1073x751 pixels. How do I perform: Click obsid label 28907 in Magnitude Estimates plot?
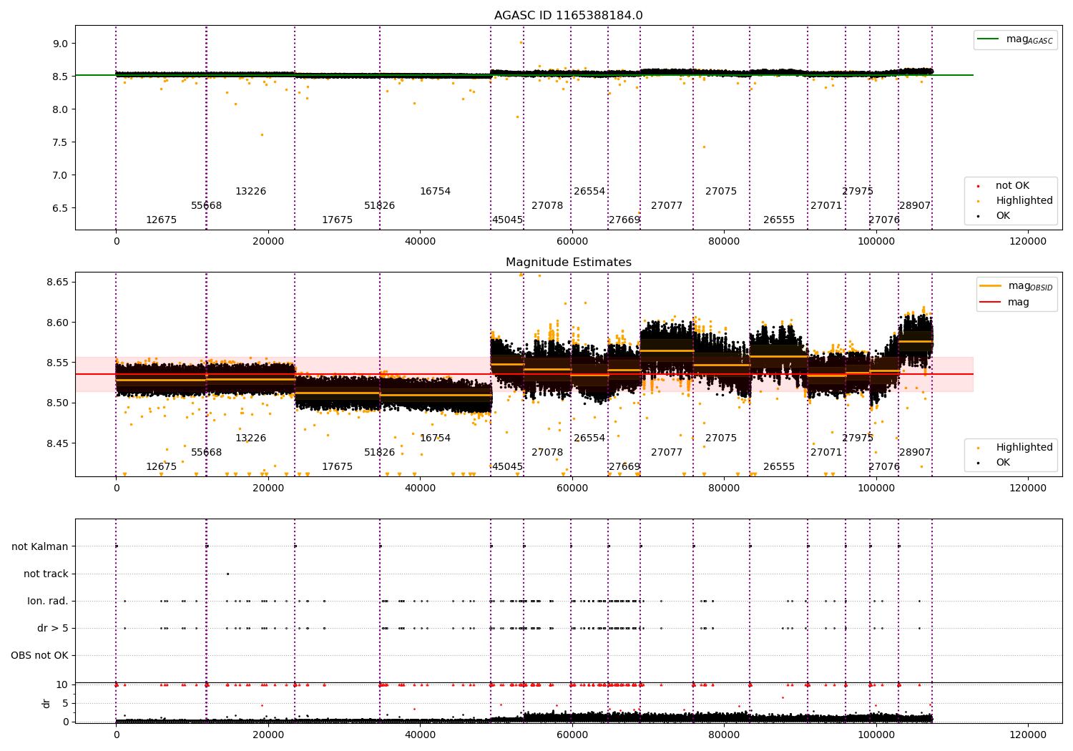[x=915, y=453]
